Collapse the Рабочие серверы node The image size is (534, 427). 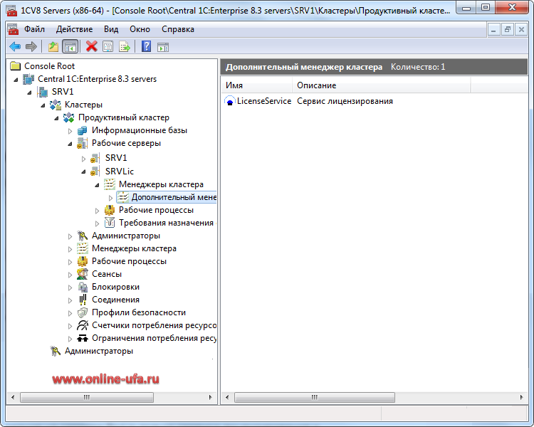tap(70, 144)
